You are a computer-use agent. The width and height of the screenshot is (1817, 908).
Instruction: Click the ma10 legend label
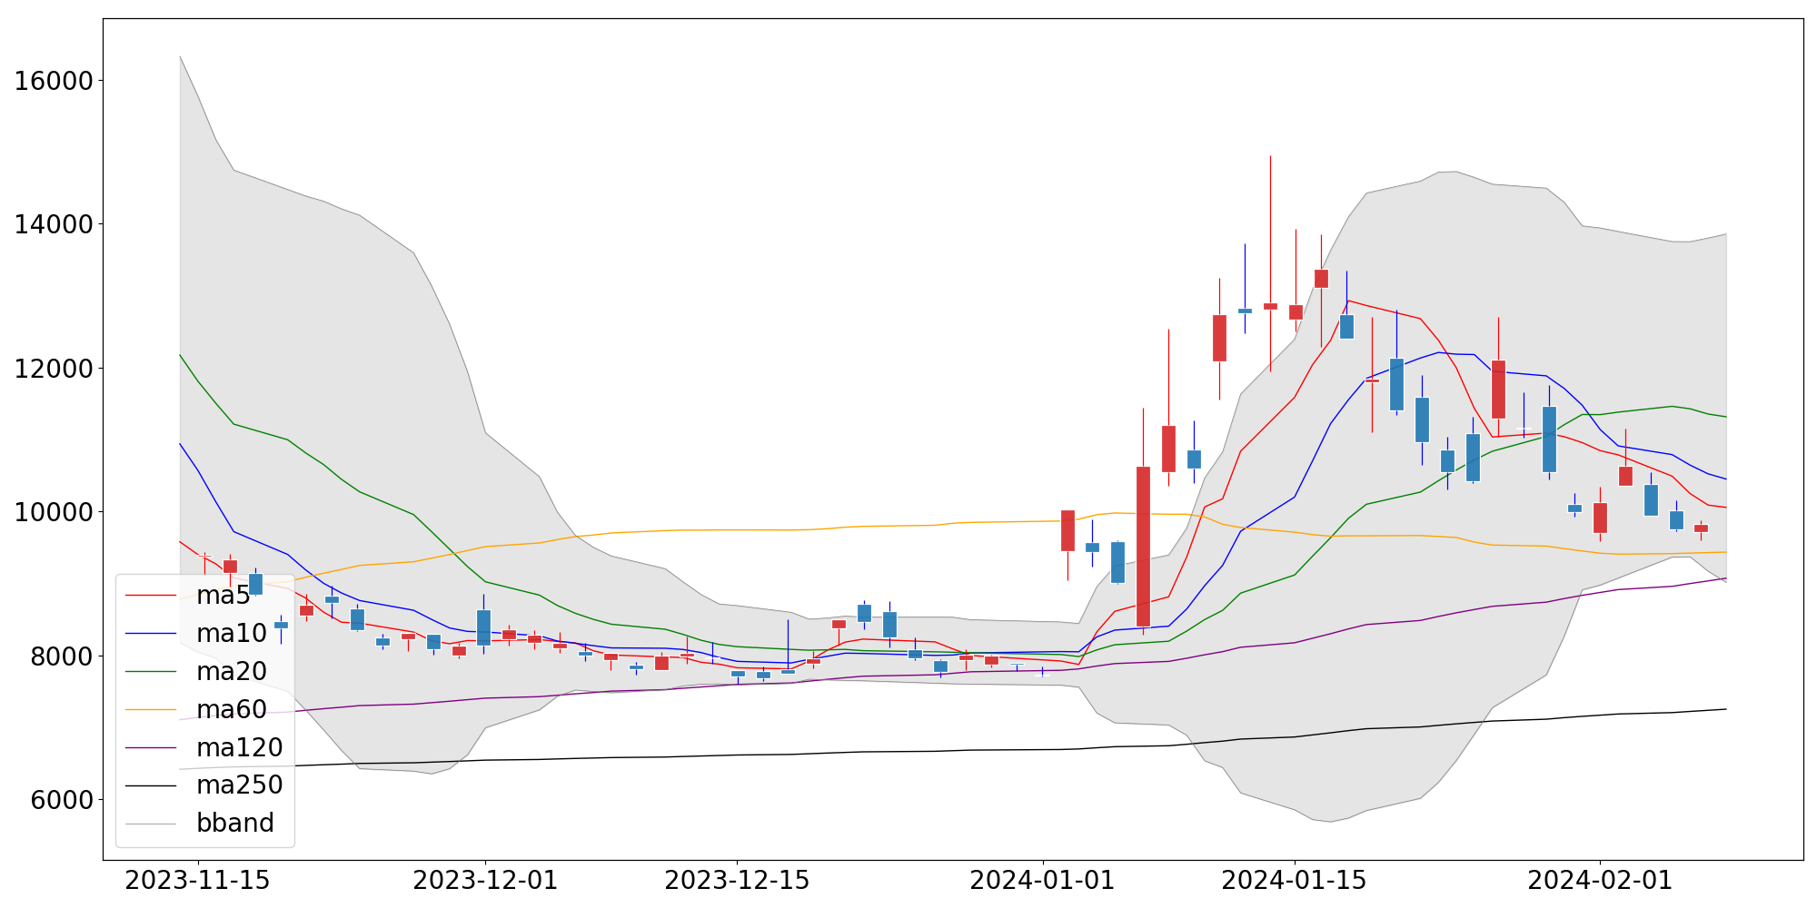232,634
